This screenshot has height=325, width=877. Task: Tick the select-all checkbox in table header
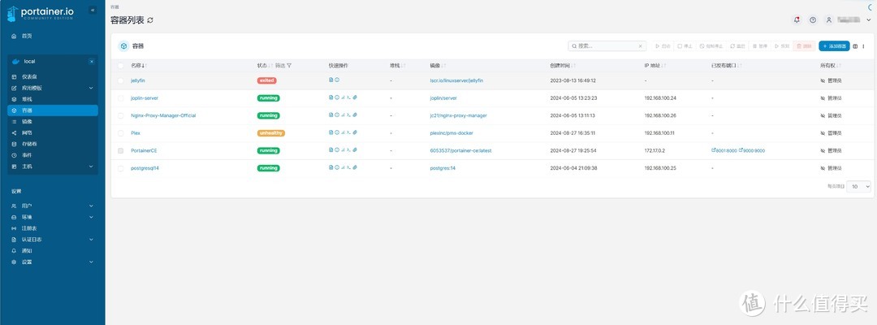pos(120,66)
